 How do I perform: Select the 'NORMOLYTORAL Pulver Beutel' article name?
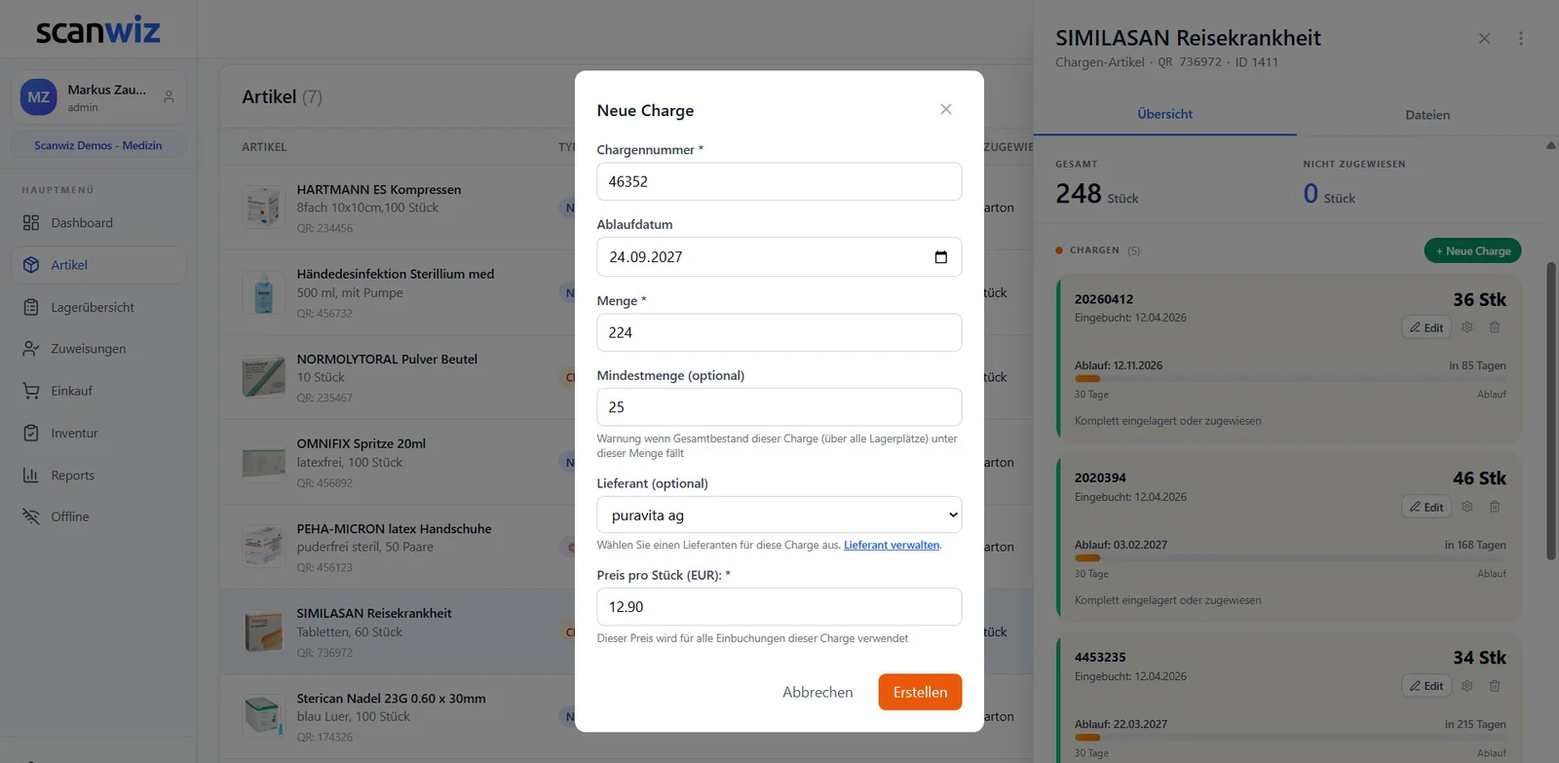click(x=387, y=360)
